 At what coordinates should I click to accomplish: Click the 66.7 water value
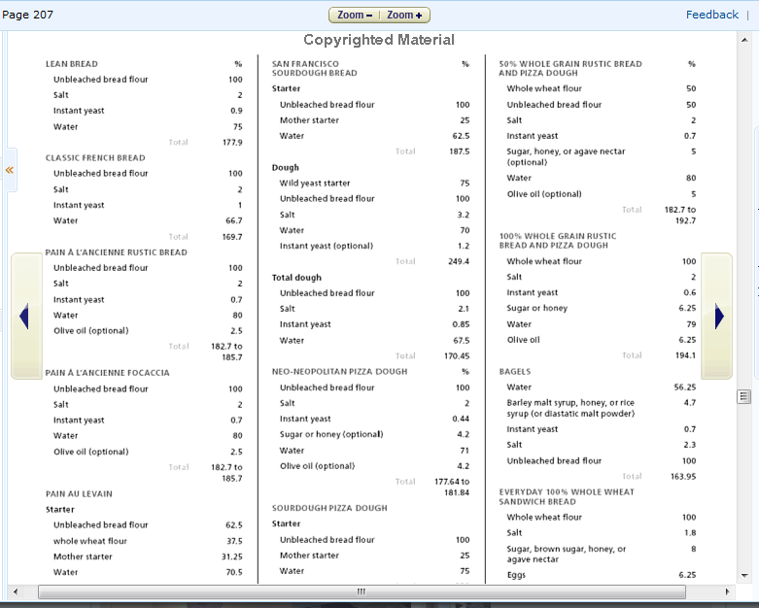click(x=234, y=220)
